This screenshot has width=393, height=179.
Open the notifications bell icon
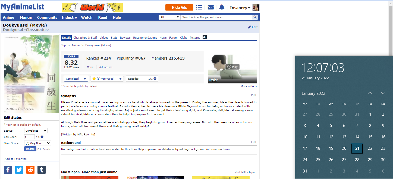click(222, 7)
